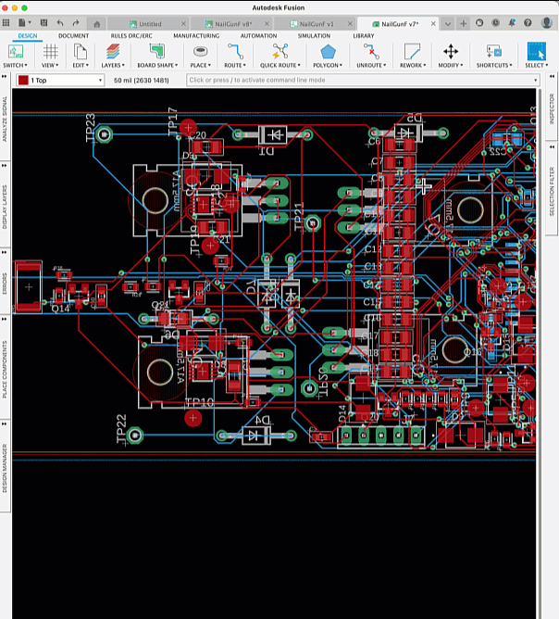Expand the Layers toolbar dropdown
The height and width of the screenshot is (619, 559).
(x=113, y=66)
